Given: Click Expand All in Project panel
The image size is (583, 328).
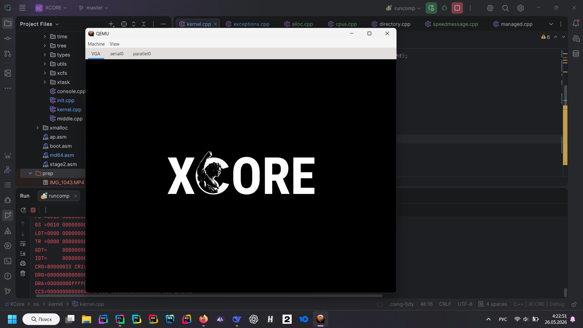Looking at the screenshot, I should click(x=134, y=24).
